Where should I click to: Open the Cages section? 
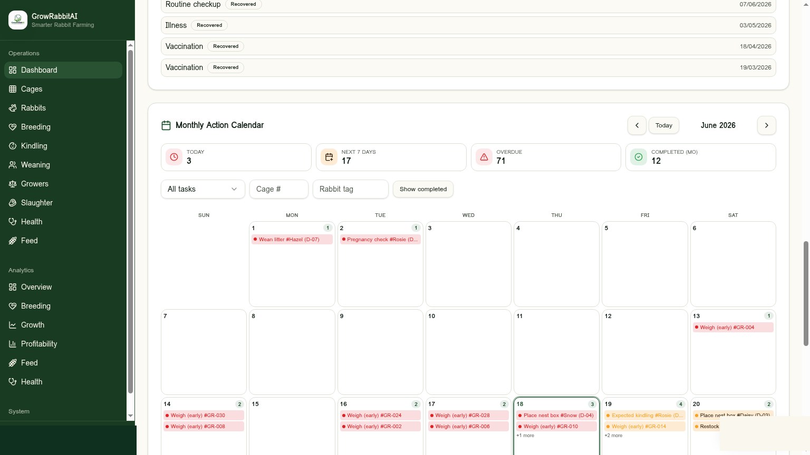(63, 89)
